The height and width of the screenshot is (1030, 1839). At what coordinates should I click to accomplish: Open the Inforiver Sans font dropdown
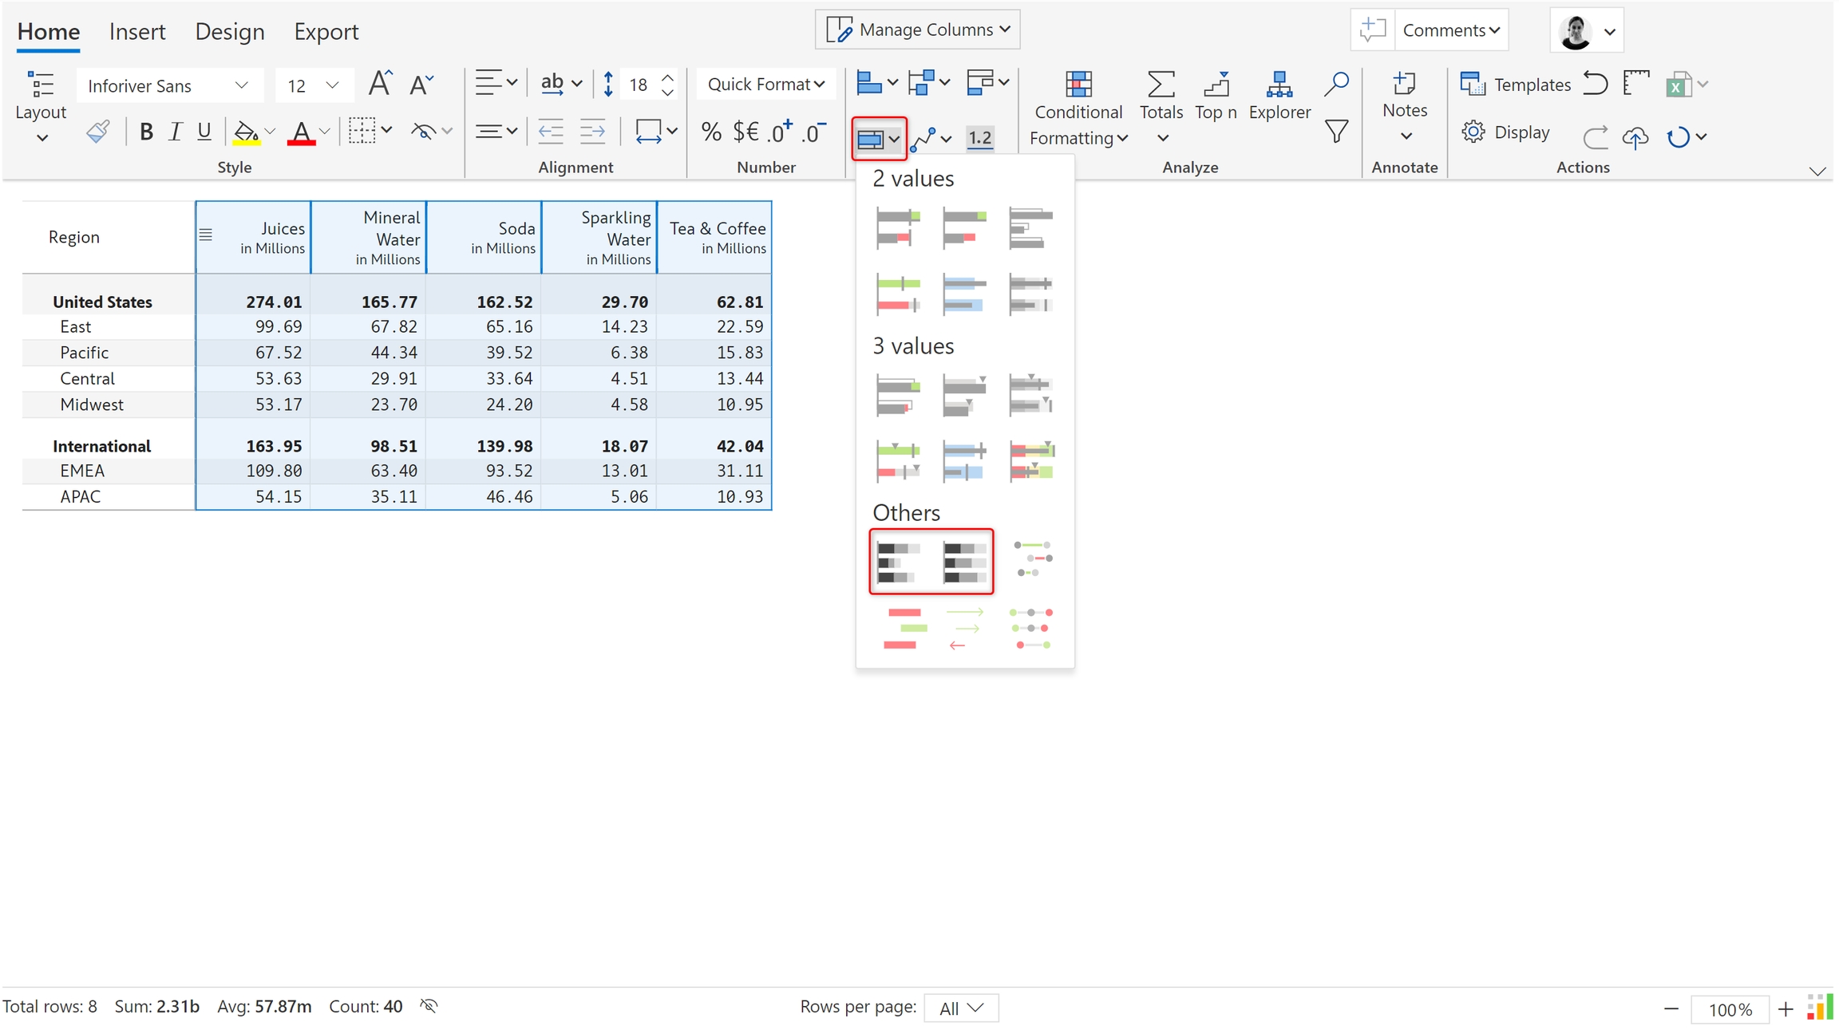[168, 85]
